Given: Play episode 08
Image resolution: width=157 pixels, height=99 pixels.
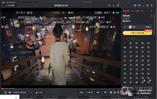Looking at the screenshot, I should point(137,48).
